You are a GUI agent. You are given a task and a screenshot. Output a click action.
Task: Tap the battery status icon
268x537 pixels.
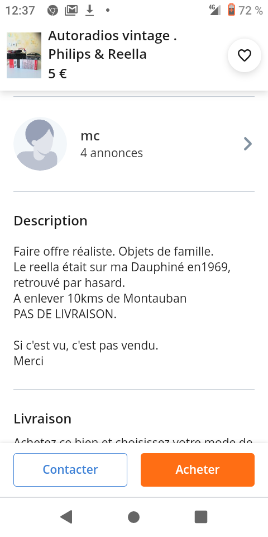[231, 10]
